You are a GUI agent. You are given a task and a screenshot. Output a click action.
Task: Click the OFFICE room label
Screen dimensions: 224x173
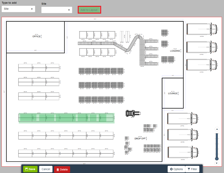point(36,36)
